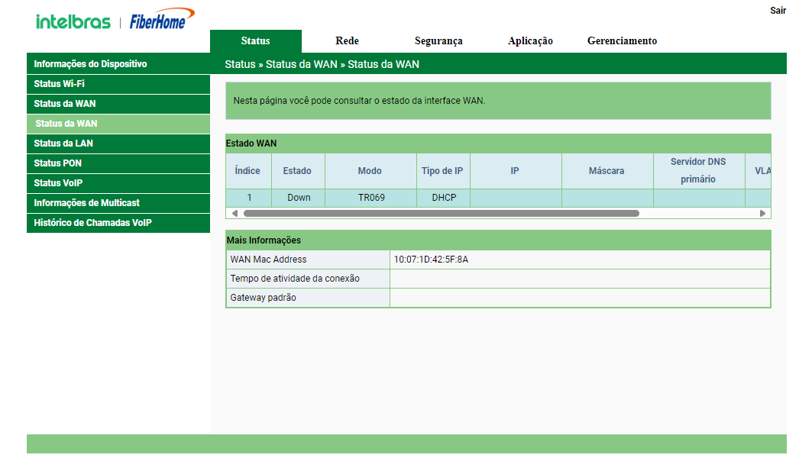Click the table's left scroll arrow
The width and height of the screenshot is (799, 471).
[x=235, y=213]
